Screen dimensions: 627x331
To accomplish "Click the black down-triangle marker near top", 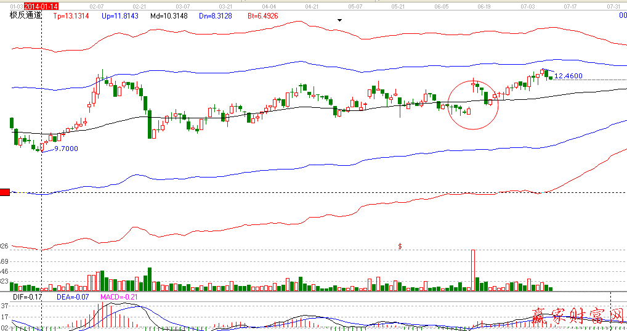I will click(339, 20).
